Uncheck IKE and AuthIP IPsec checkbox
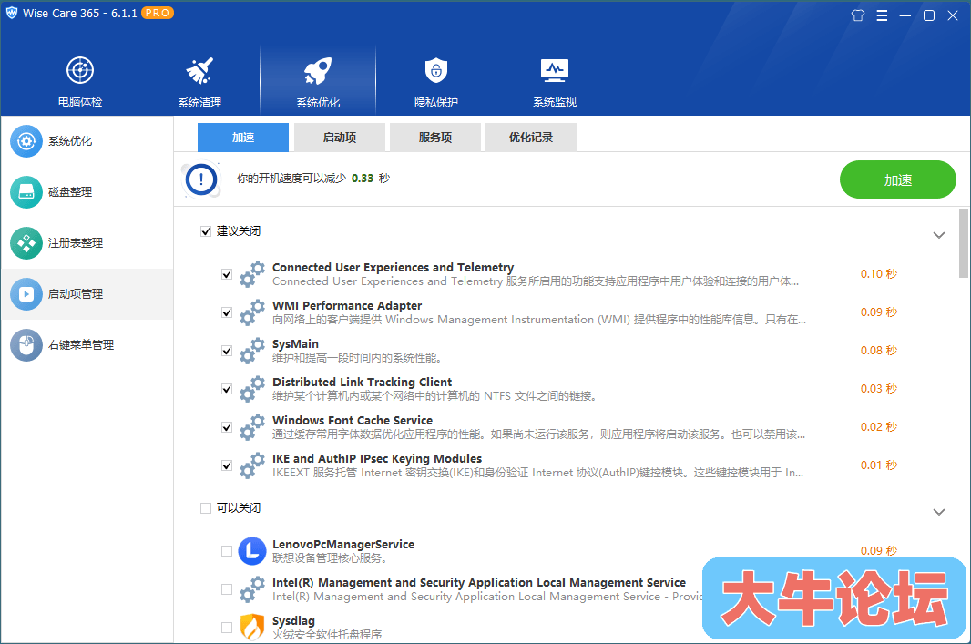 (227, 465)
